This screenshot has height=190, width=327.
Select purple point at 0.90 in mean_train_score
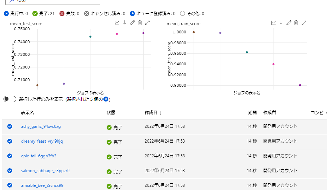(300, 85)
